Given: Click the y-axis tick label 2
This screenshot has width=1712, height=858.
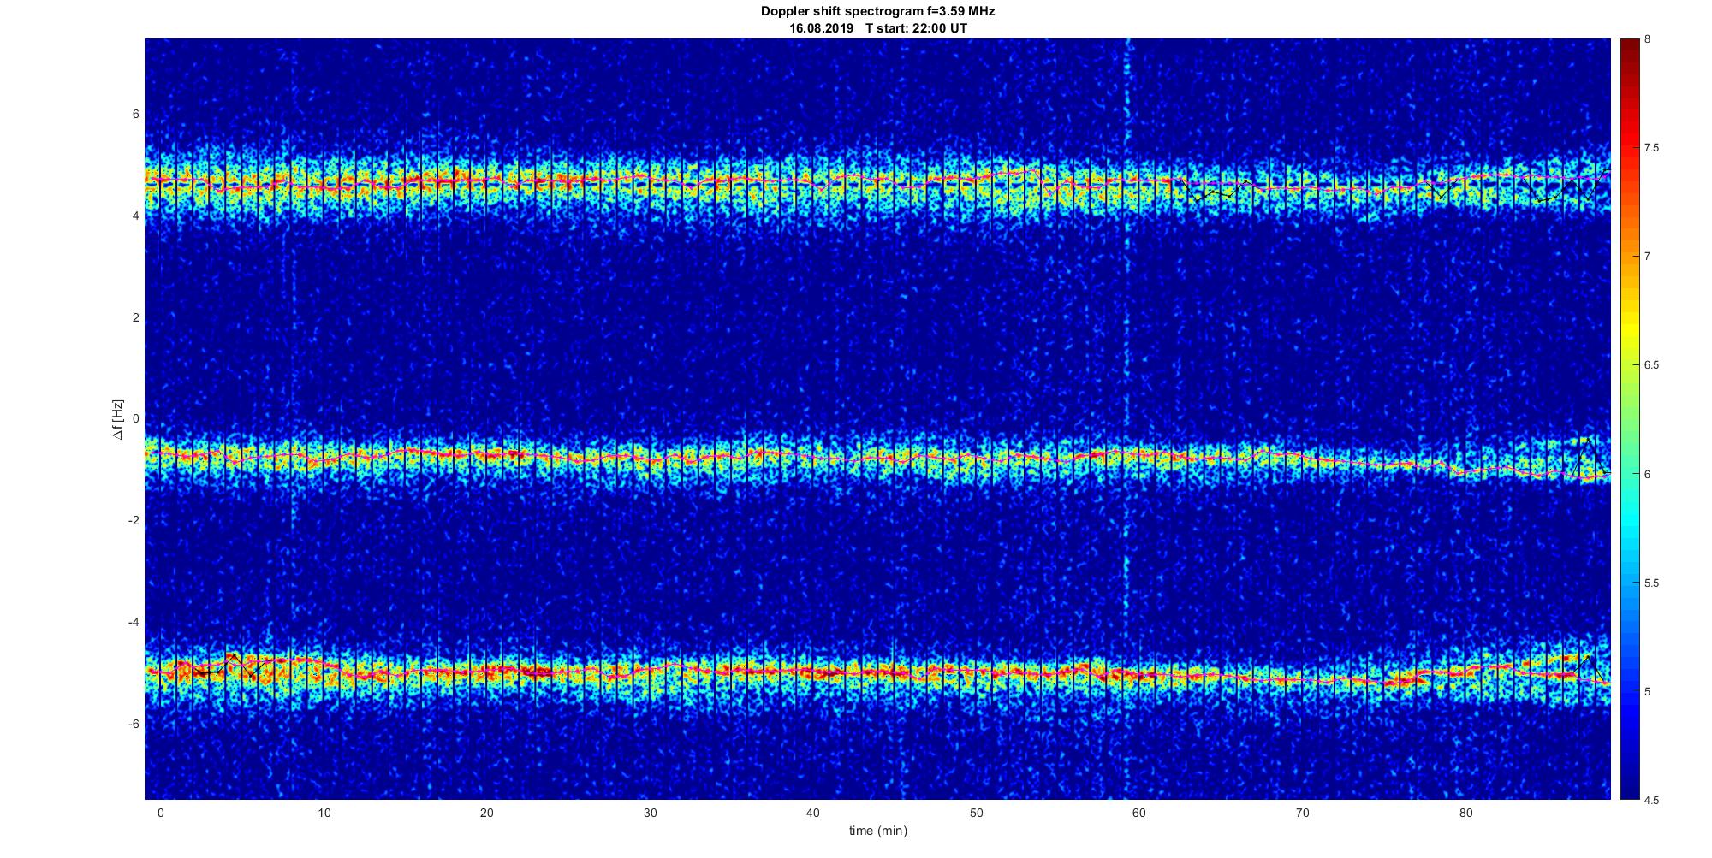Looking at the screenshot, I should point(135,318).
